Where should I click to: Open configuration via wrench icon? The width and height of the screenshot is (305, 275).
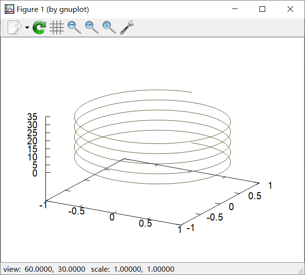coord(127,27)
